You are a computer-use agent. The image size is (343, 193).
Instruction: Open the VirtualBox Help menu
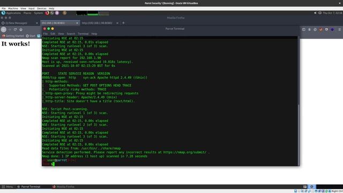(51, 9)
